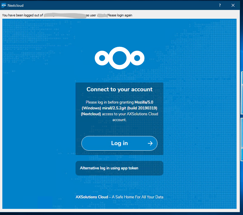Click the "Please login again" message text
The width and height of the screenshot is (243, 215).
point(120,15)
